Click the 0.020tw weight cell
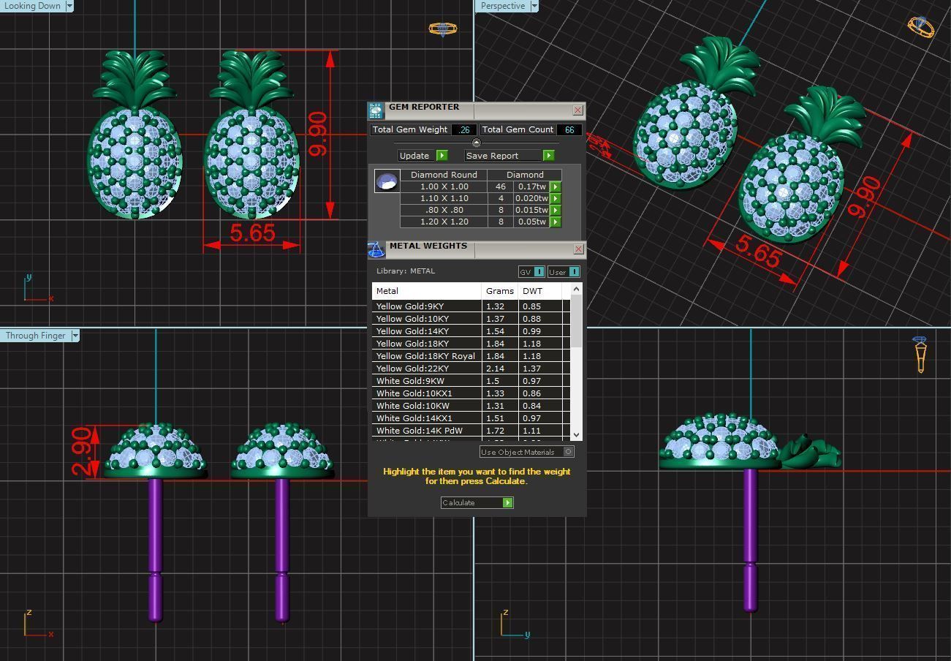This screenshot has width=951, height=661. (x=531, y=198)
